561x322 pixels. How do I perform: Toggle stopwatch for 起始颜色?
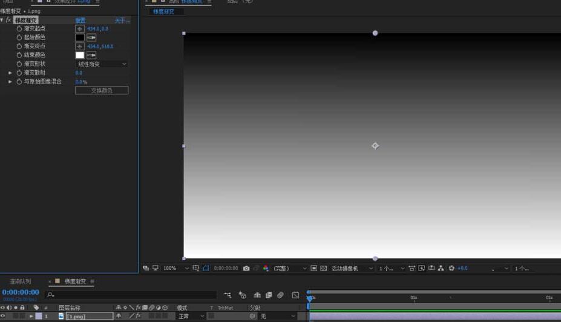19,37
